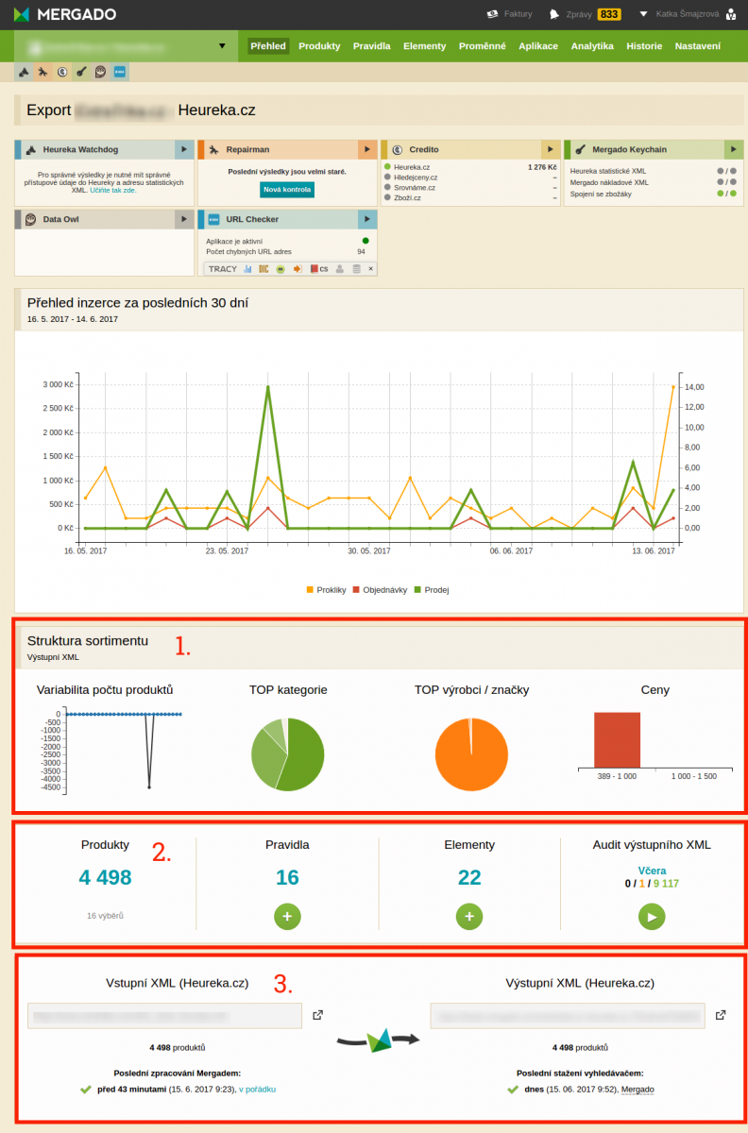The height and width of the screenshot is (1133, 748).
Task: Launch Heureka Watchdog via its header arrow
Action: [184, 149]
